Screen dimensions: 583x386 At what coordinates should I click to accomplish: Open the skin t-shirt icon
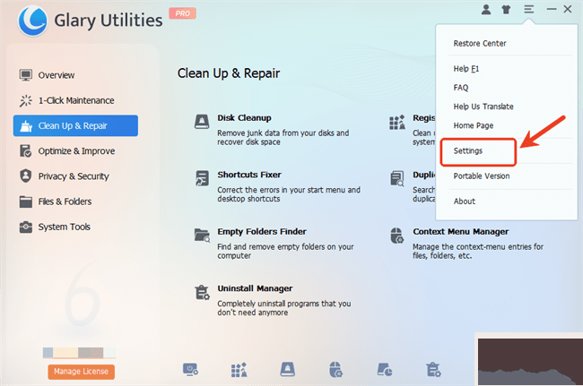506,10
